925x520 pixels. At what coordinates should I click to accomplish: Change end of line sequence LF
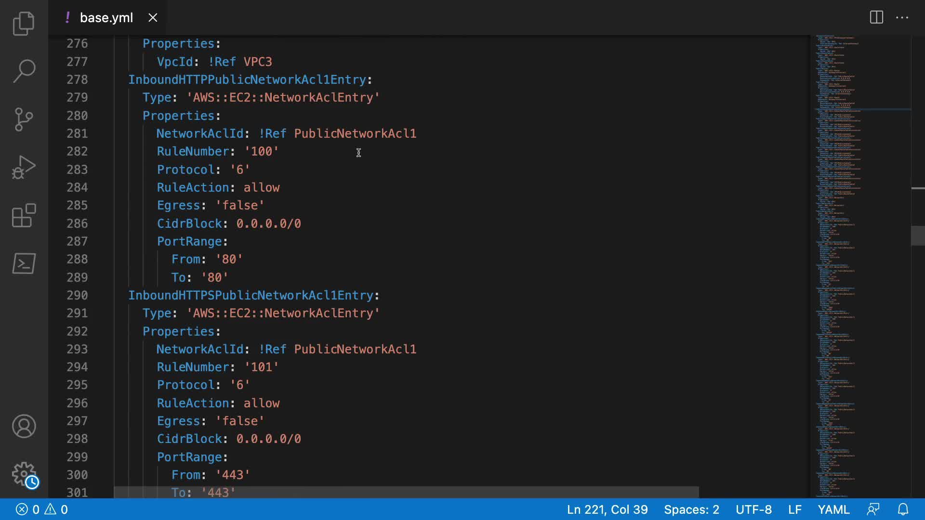(x=794, y=509)
